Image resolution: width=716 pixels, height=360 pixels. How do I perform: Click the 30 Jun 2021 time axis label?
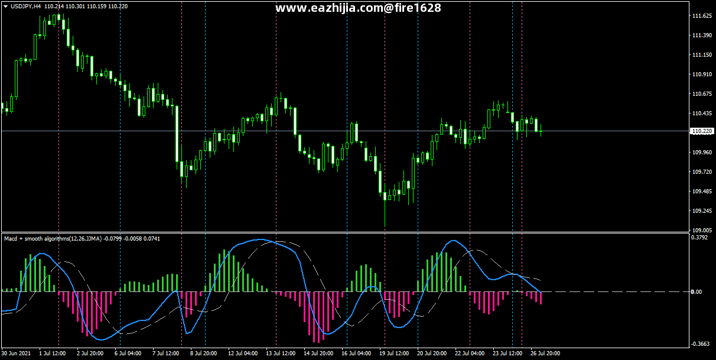coord(17,353)
